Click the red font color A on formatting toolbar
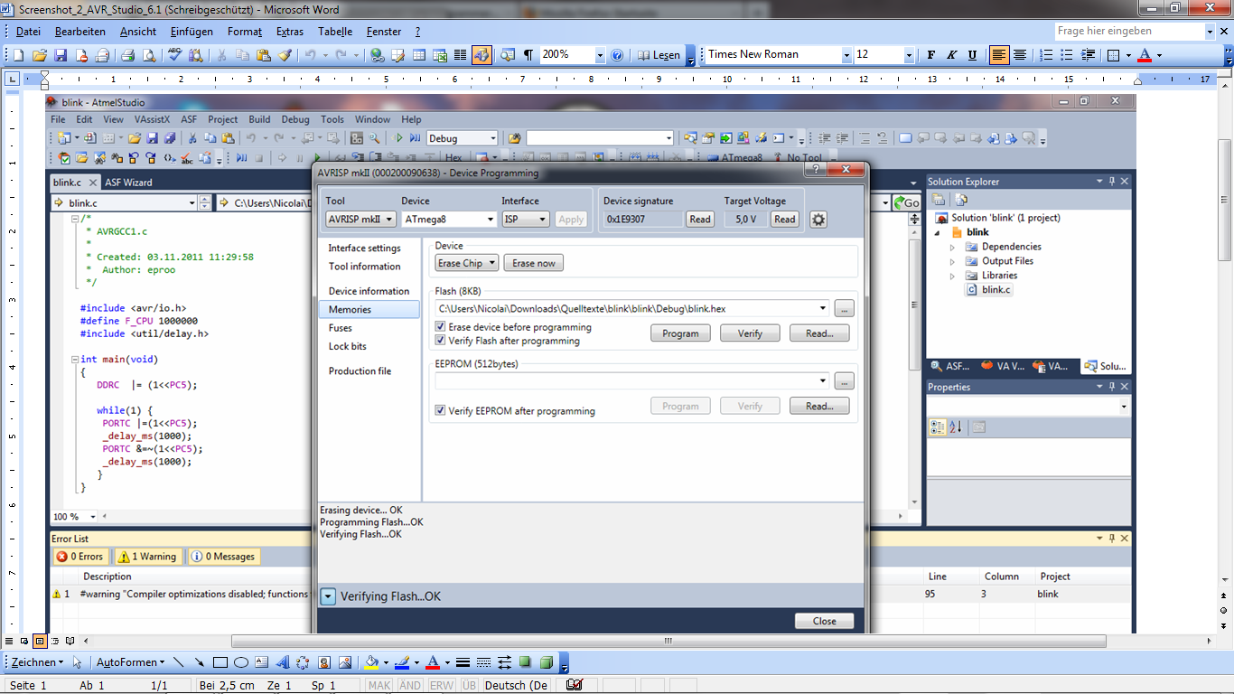 point(1145,55)
